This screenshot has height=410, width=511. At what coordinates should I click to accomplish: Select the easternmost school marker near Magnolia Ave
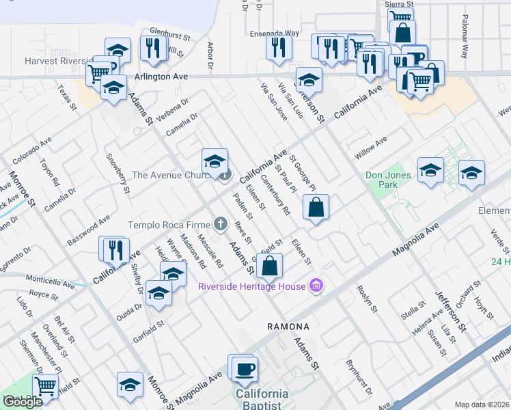pyautogui.click(x=471, y=173)
